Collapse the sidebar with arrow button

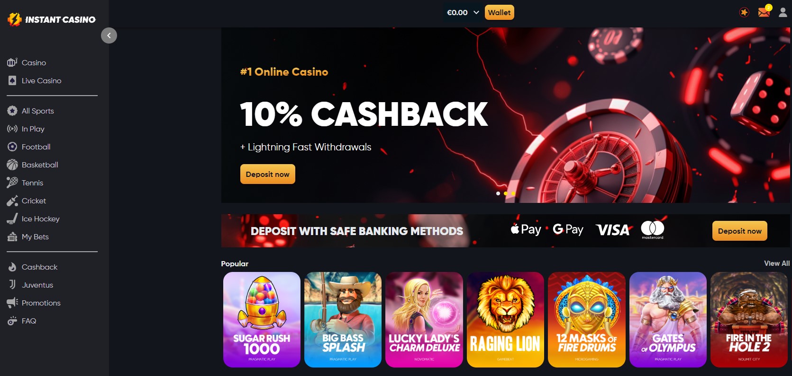pos(109,35)
